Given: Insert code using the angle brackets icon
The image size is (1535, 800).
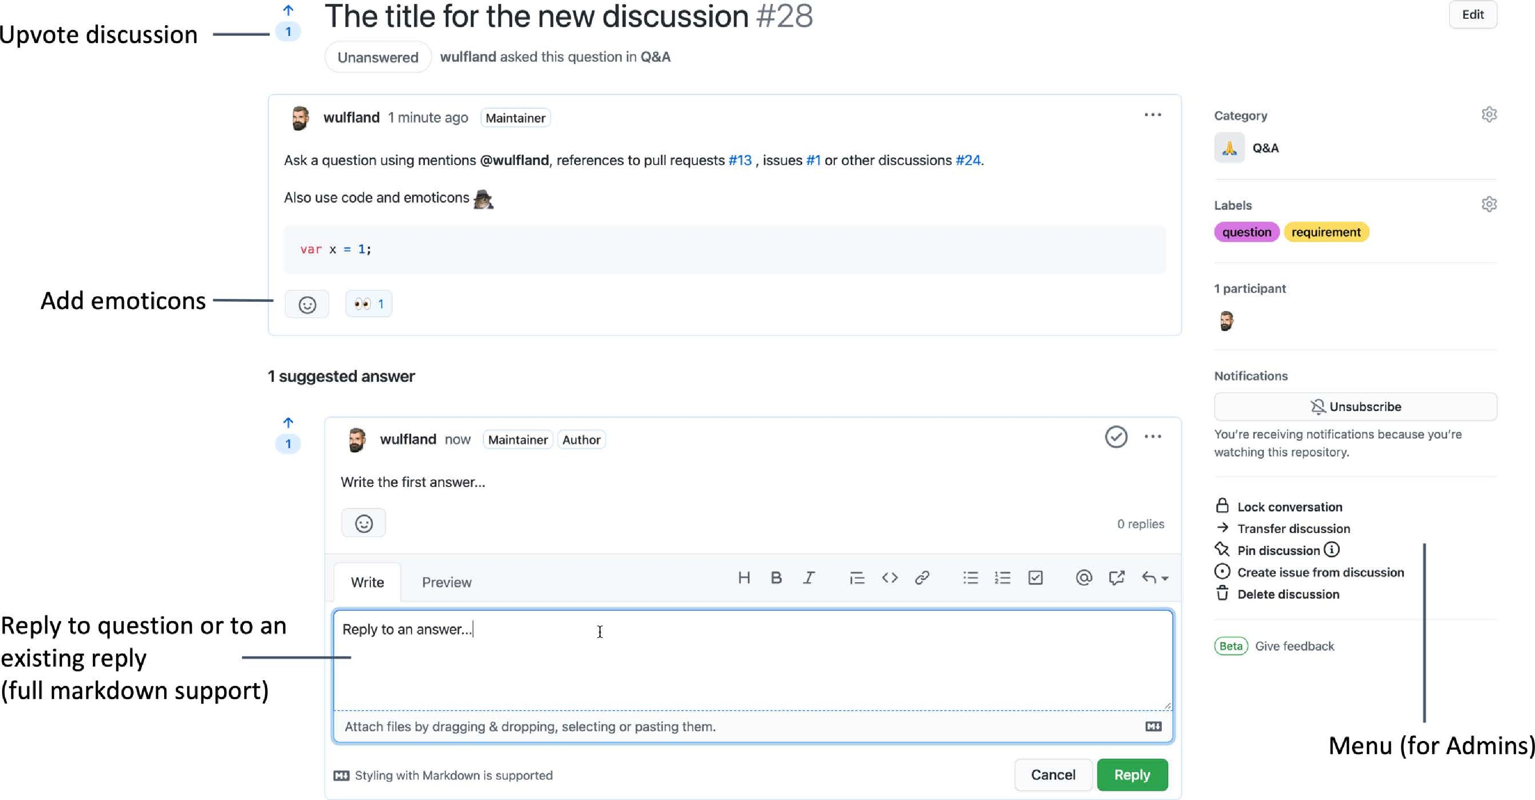Looking at the screenshot, I should [x=890, y=578].
